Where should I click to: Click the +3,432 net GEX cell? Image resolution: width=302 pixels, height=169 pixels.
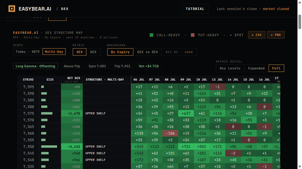click(72, 147)
